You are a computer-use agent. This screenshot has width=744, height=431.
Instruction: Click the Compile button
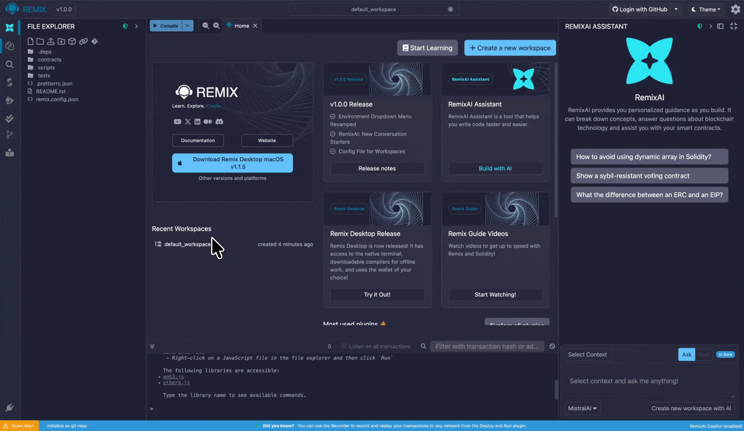[x=166, y=26]
